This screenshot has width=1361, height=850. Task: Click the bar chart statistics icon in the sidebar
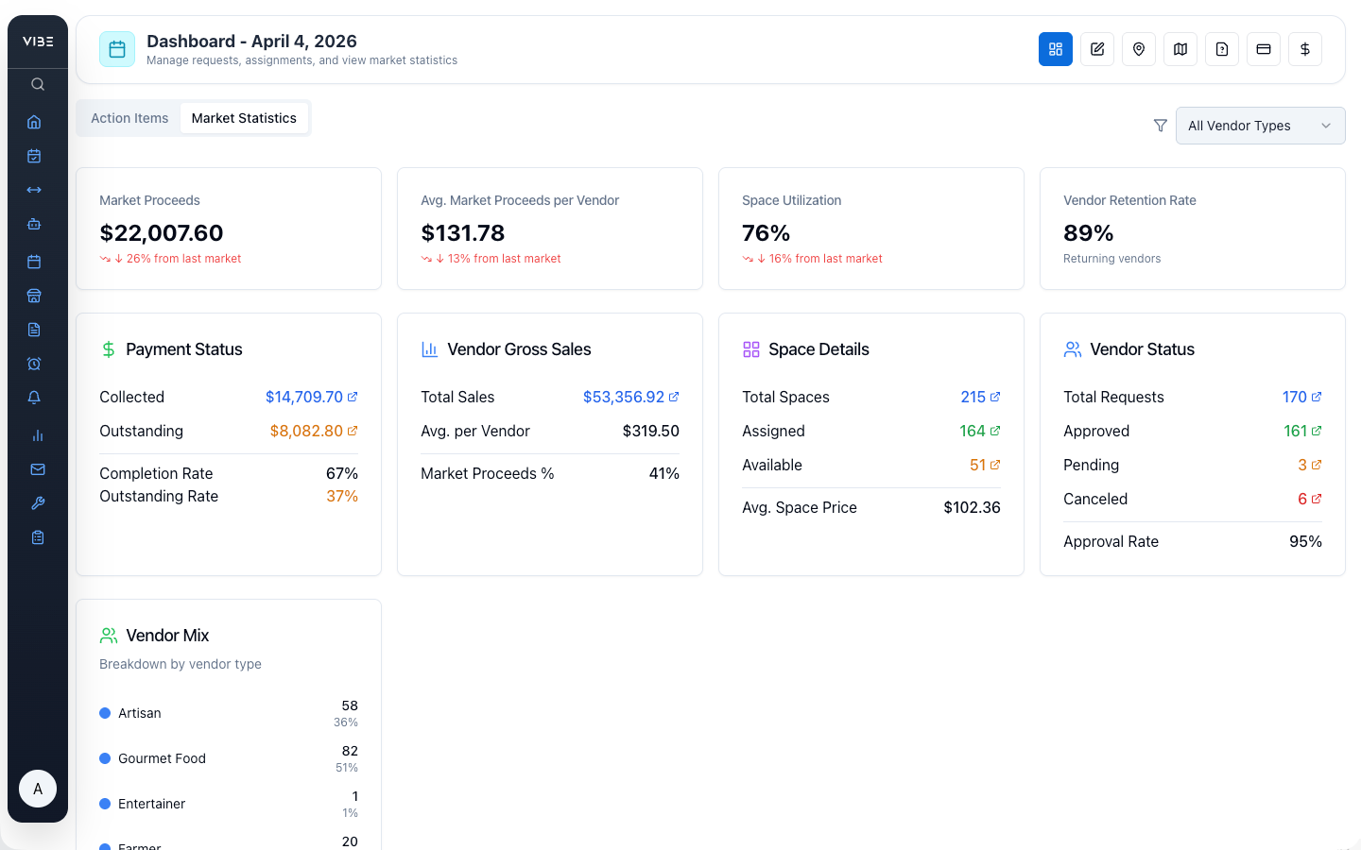(x=37, y=435)
